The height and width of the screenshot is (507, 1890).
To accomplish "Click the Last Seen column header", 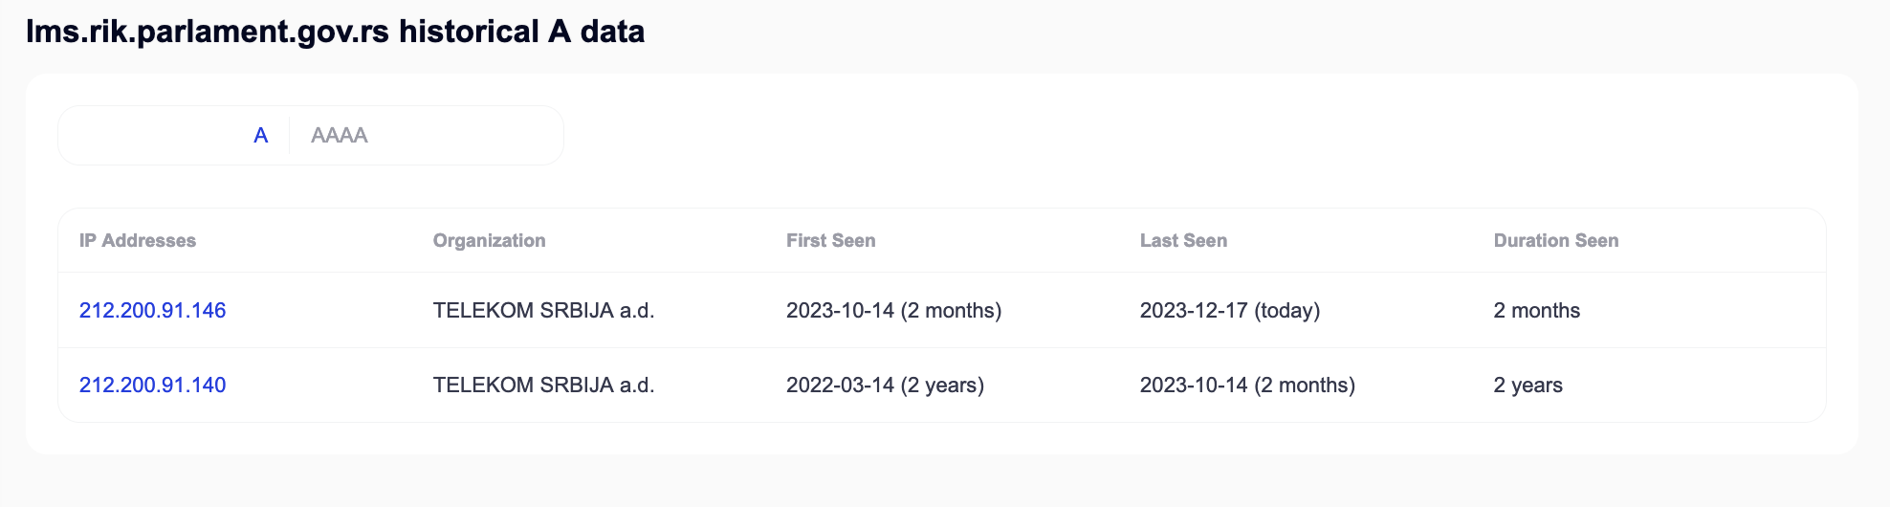I will coord(1183,241).
